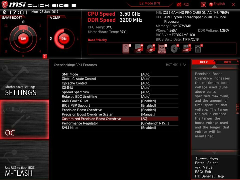
Task: Select the hard disk boot priority icon
Action: [x=126, y=48]
